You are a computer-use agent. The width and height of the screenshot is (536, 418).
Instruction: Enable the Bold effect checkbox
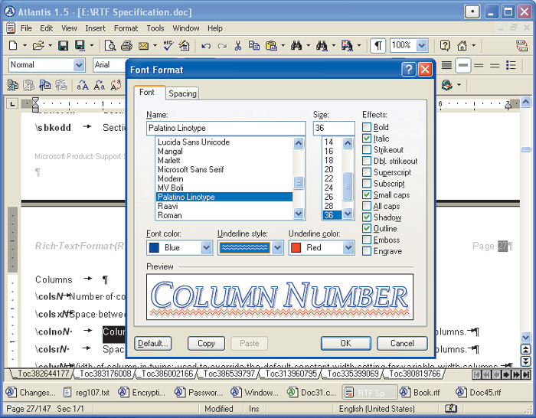point(368,128)
